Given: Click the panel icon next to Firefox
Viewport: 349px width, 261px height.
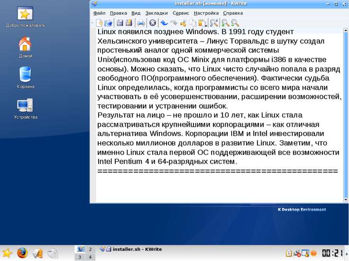Looking at the screenshot, I should pos(37,253).
